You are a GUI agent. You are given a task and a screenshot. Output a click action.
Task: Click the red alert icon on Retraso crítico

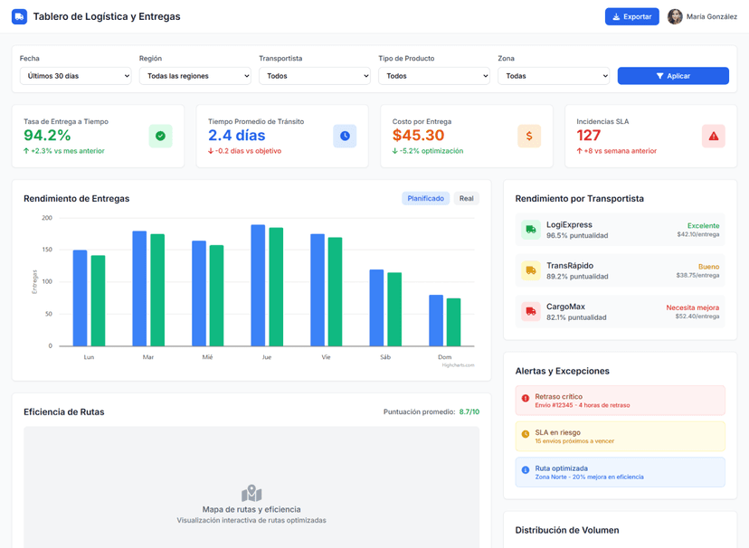(526, 398)
